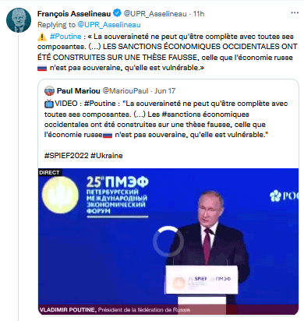
Task: Open Paul Mariou's name in quoted tweet
Action: pos(78,91)
